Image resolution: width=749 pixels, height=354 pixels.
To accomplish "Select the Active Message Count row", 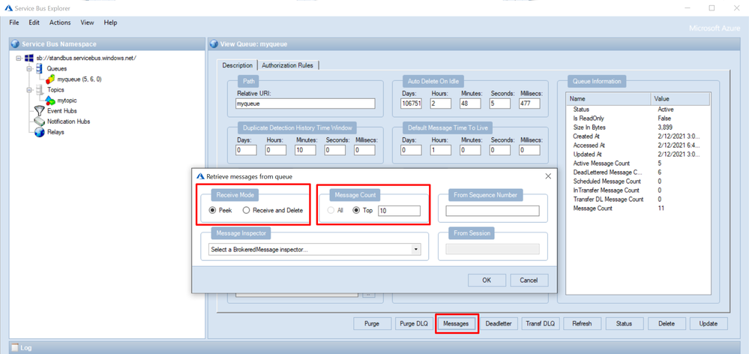I will 638,163.
